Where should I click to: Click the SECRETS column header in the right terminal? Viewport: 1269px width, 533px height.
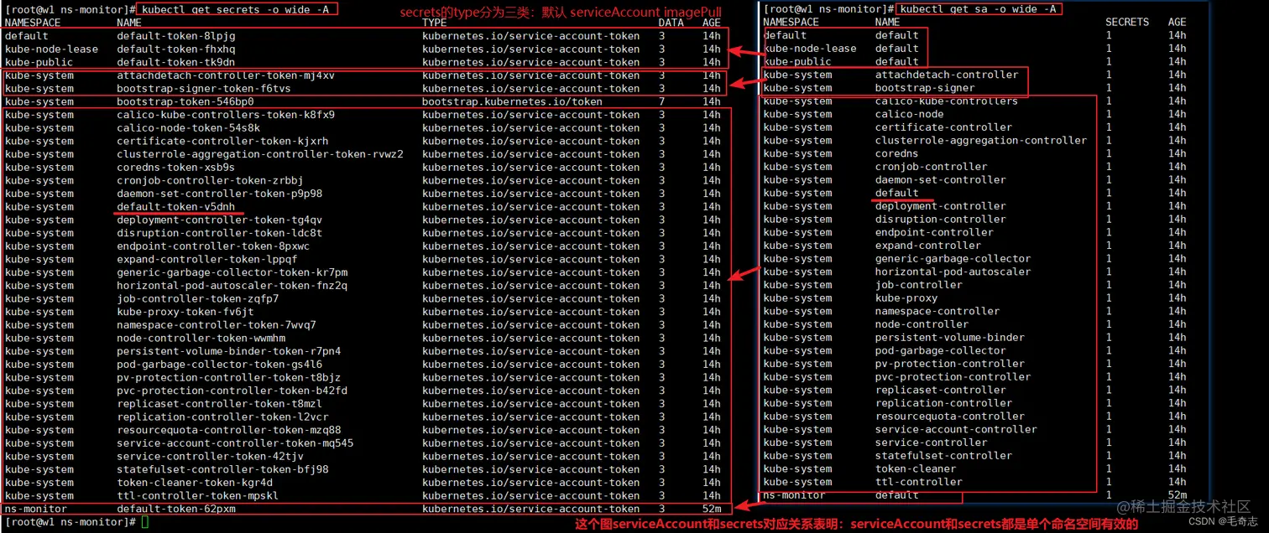[1127, 23]
